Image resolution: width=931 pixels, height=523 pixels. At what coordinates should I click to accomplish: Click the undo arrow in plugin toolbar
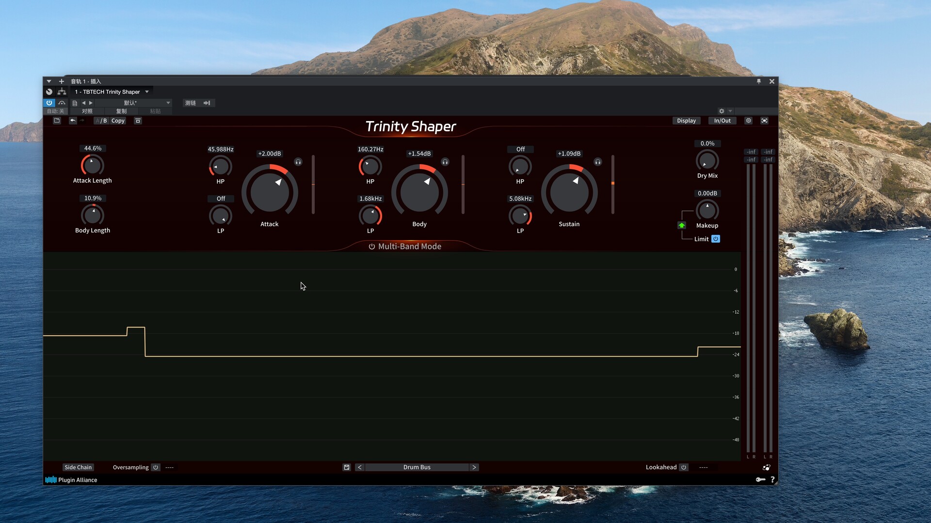click(x=73, y=121)
